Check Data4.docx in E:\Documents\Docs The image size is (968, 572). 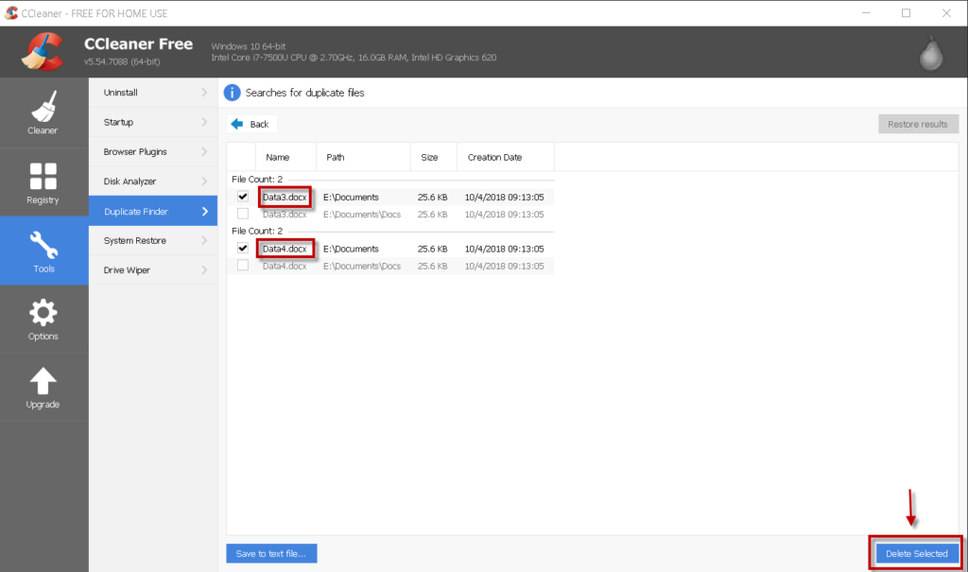tap(243, 266)
